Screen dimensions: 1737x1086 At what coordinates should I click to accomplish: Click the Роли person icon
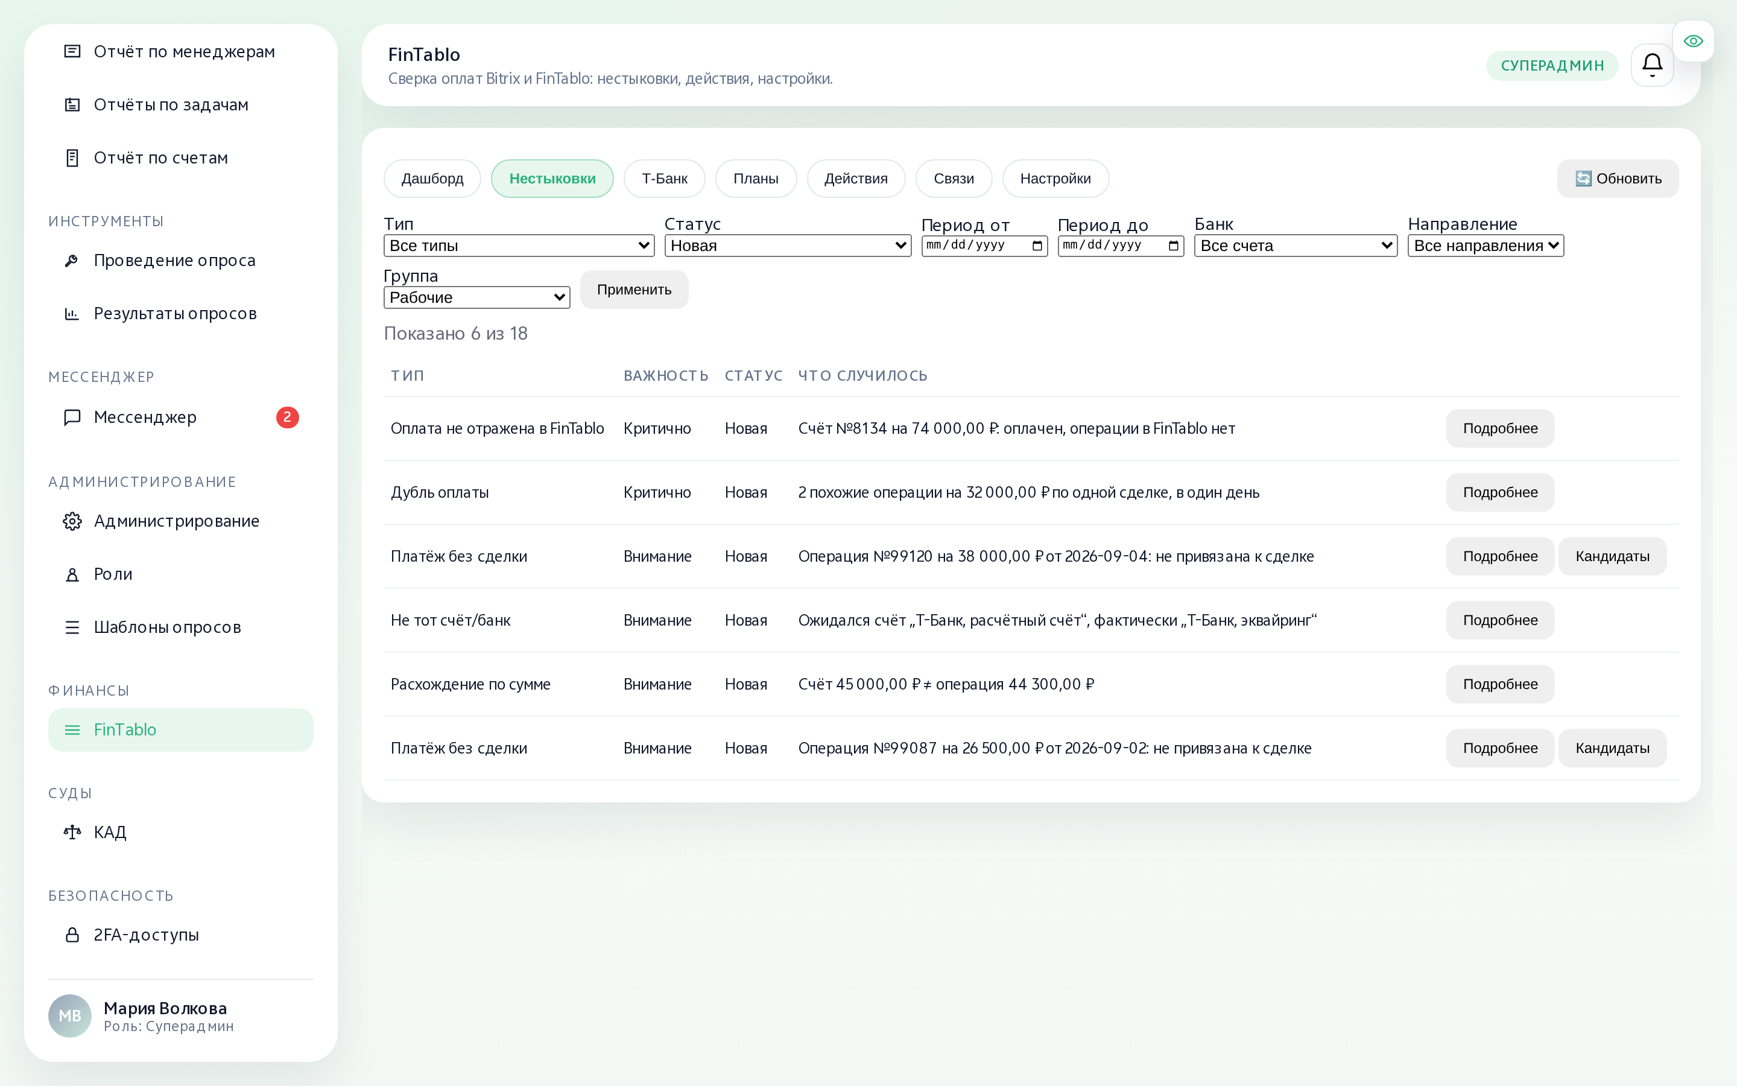72,574
